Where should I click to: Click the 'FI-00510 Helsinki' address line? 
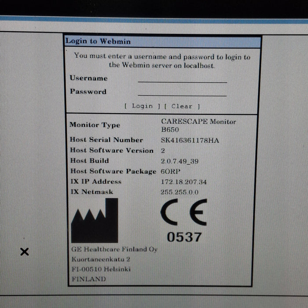[101, 269]
